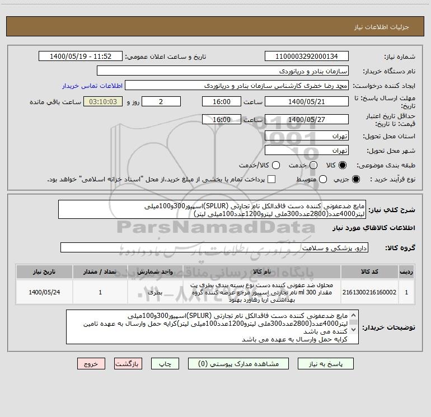Click the کد کالا column header

pos(369,272)
